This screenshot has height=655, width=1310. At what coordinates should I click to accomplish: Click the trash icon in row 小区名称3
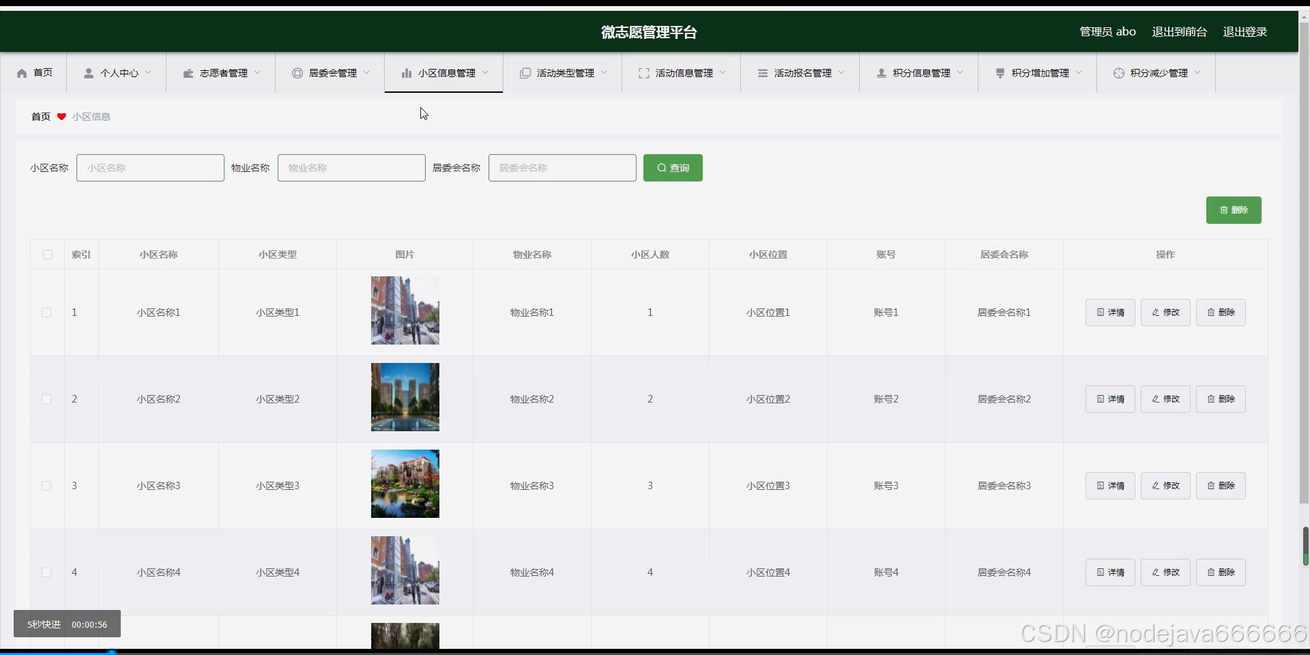(x=1211, y=486)
